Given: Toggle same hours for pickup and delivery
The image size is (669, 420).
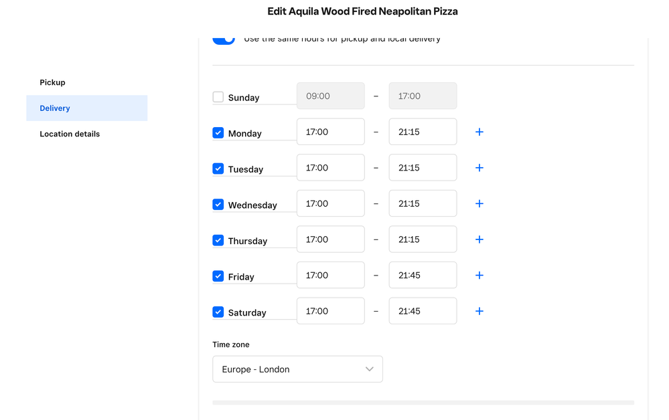Looking at the screenshot, I should [224, 39].
